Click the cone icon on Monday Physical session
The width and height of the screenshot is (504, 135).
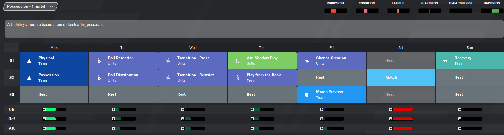click(29, 61)
